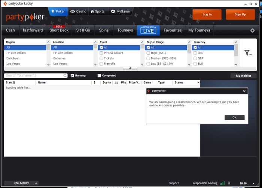Click the partypoker logo
262x188 pixels.
click(x=25, y=17)
